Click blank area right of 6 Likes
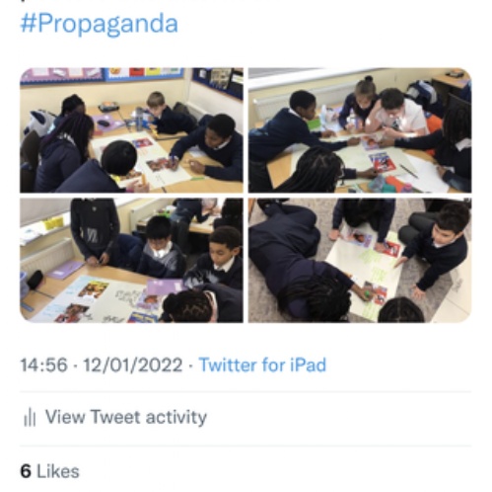 click(276, 471)
